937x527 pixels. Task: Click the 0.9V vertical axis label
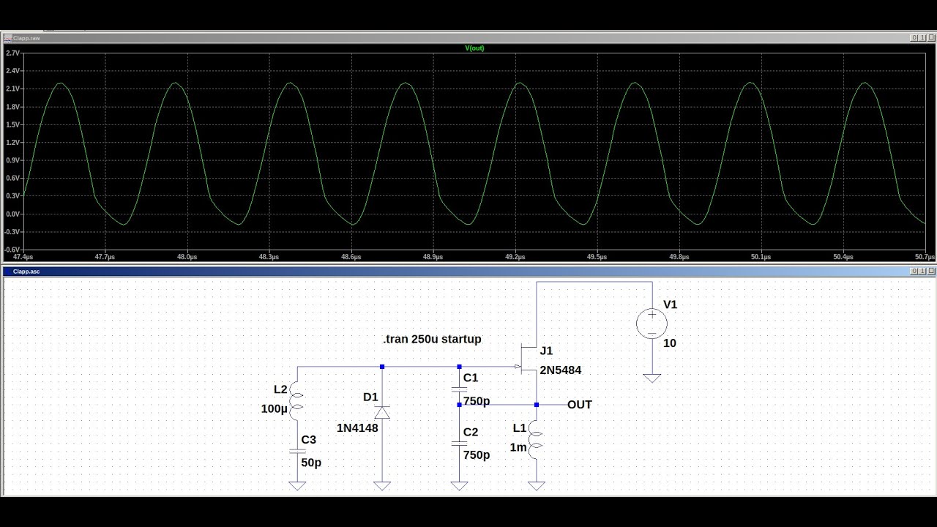pyautogui.click(x=12, y=160)
